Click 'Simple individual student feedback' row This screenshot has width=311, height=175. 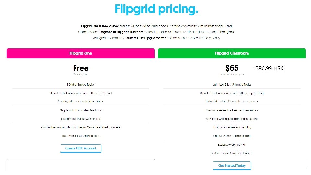pyautogui.click(x=81, y=110)
